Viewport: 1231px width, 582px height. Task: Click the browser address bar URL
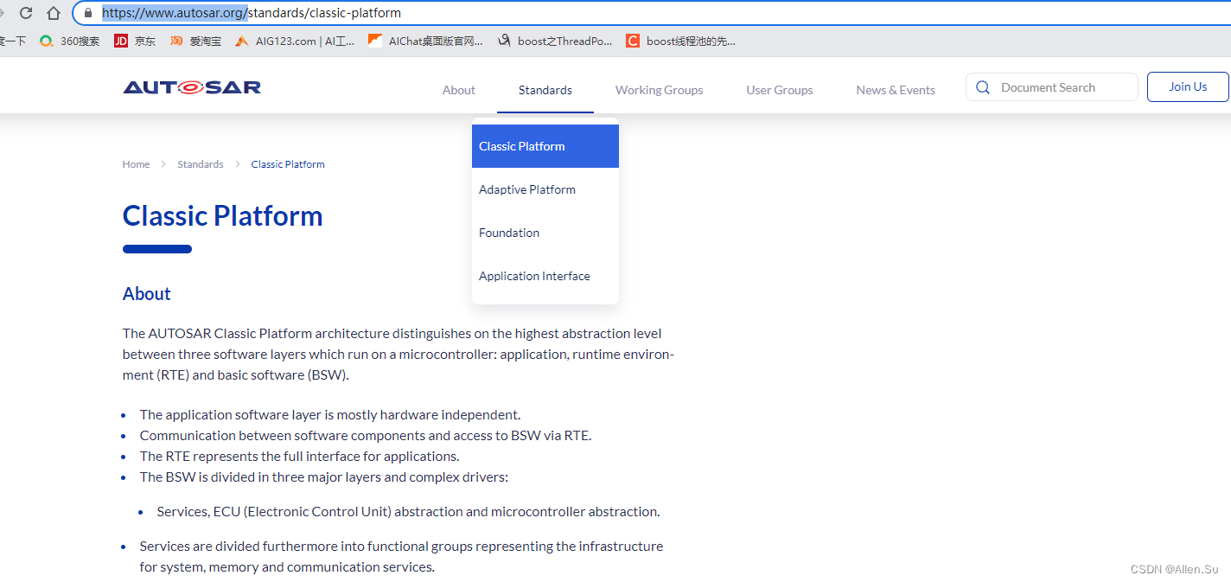pos(251,13)
